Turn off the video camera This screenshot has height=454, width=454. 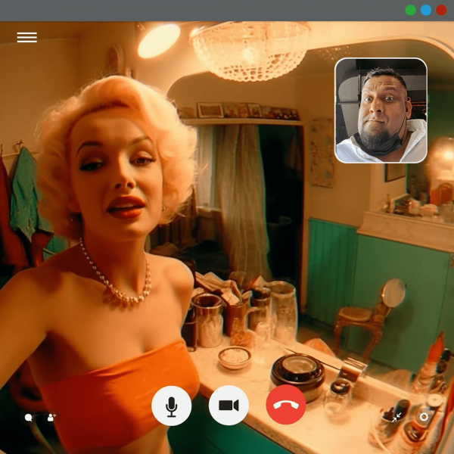click(x=229, y=406)
